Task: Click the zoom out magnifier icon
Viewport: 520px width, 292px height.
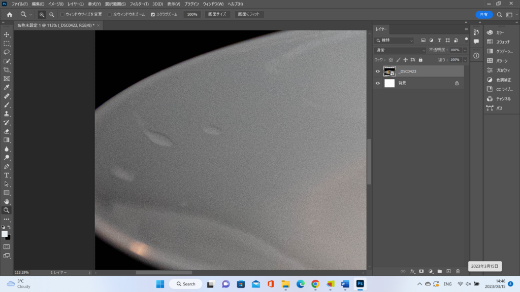Action: pos(51,15)
